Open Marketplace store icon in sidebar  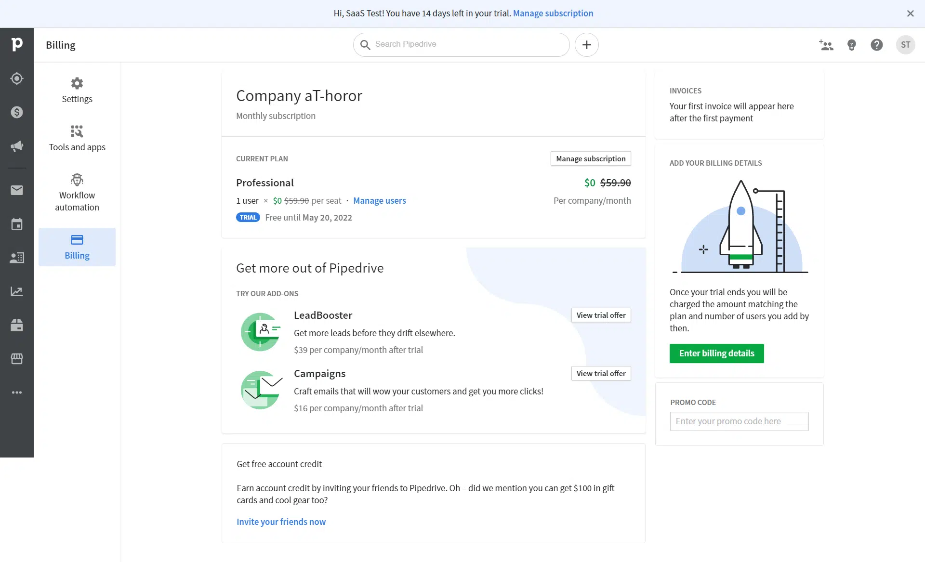(17, 359)
